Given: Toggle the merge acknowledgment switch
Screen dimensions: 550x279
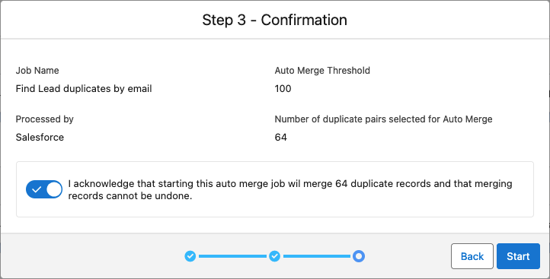Looking at the screenshot, I should pos(44,189).
